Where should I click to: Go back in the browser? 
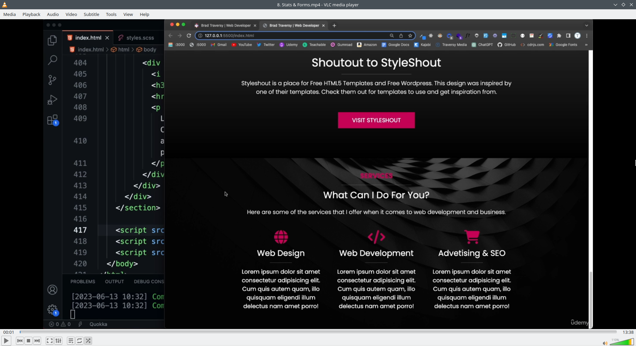171,35
